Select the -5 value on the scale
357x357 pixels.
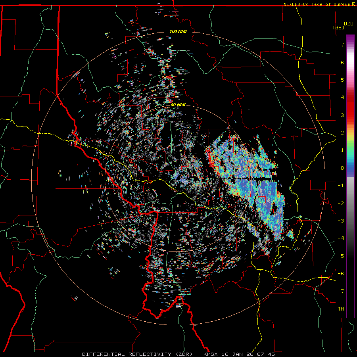pos(341,256)
